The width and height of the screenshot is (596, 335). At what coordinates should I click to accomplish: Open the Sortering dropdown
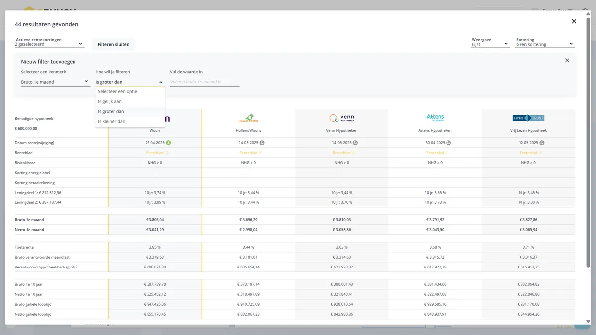pos(545,44)
